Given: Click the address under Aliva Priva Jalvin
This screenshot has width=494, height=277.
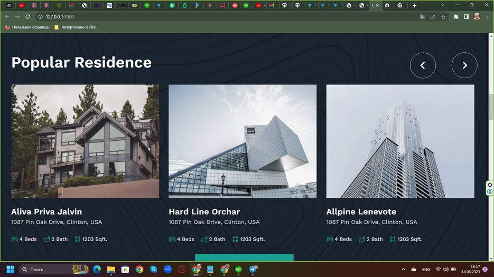Looking at the screenshot, I should point(57,222).
